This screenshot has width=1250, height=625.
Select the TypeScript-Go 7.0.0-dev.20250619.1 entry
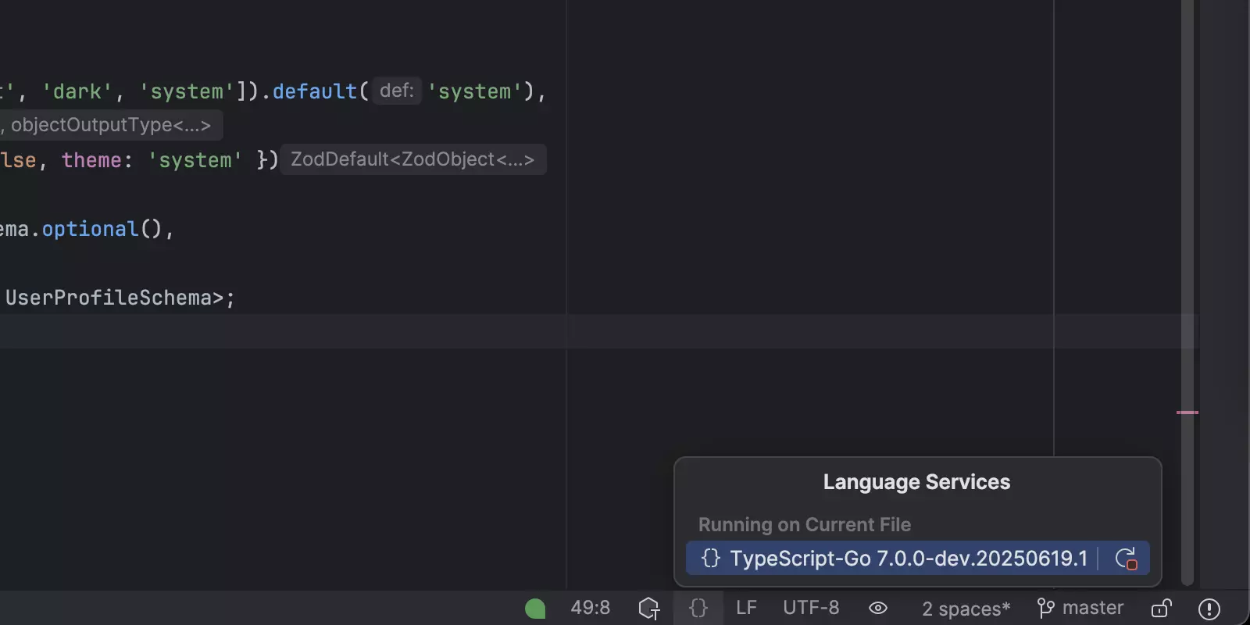coord(908,559)
